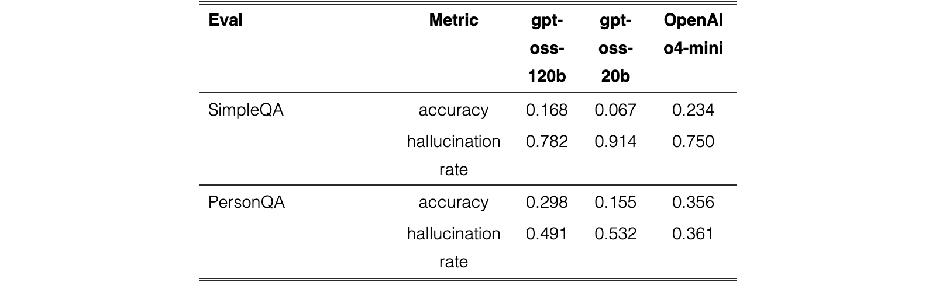Click the SimpleQA row label
This screenshot has width=936, height=300.
(x=246, y=110)
